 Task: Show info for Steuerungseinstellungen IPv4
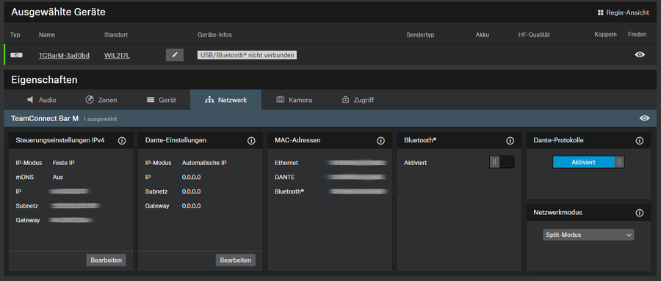(x=122, y=141)
